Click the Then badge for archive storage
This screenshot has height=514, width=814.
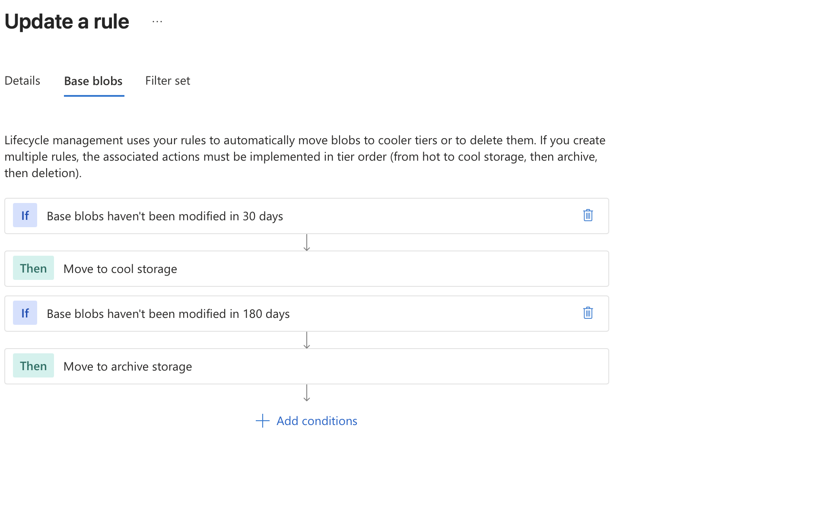click(33, 366)
